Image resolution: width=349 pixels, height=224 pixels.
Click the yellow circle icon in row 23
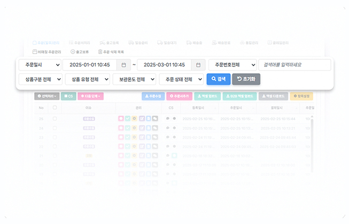(x=134, y=137)
